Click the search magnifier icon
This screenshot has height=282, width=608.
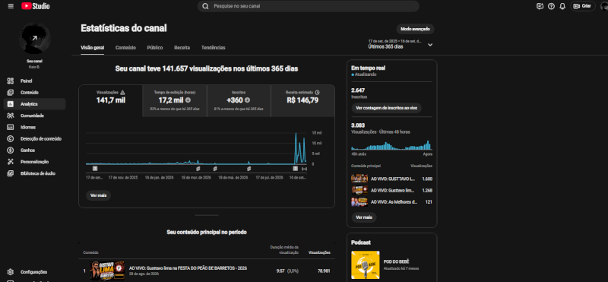pyautogui.click(x=205, y=6)
